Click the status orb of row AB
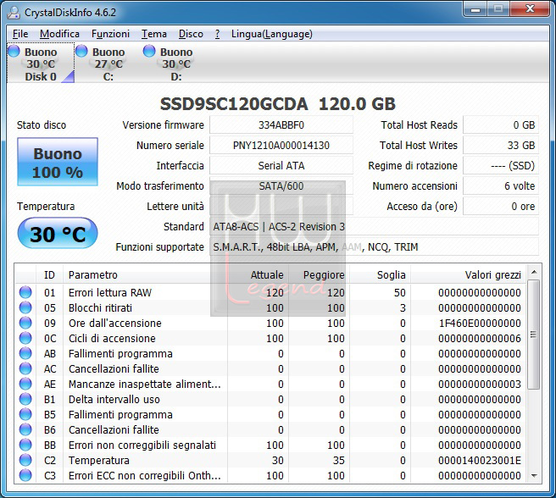Image resolution: width=556 pixels, height=498 pixels. click(25, 353)
